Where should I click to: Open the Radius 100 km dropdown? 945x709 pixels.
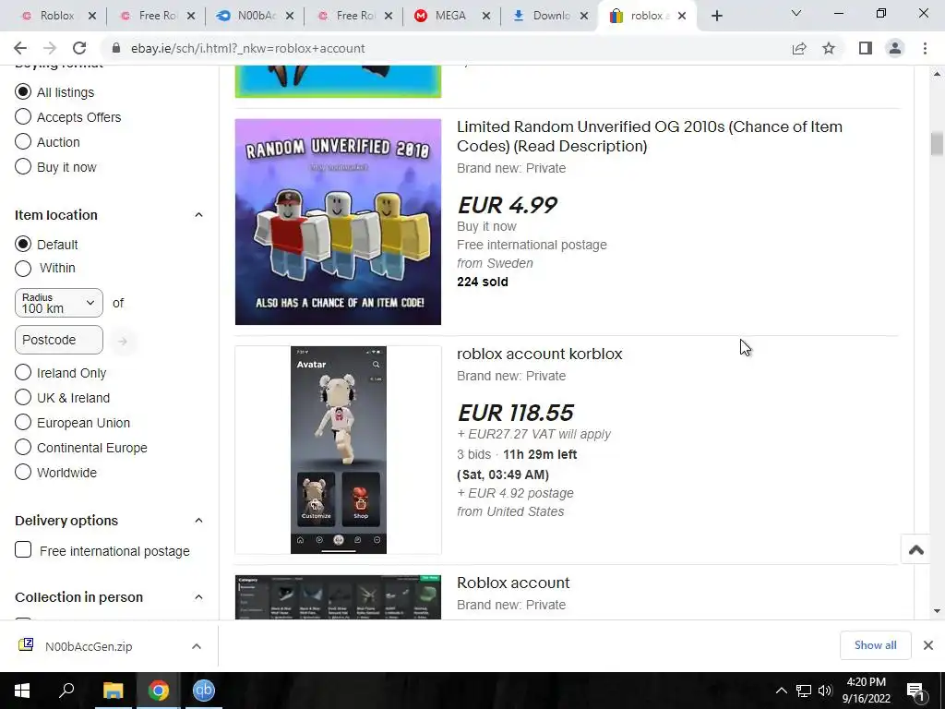tap(58, 303)
